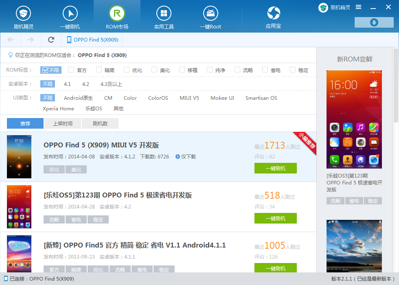Filter UI type by Android原生
The width and height of the screenshot is (399, 285).
[x=78, y=98]
